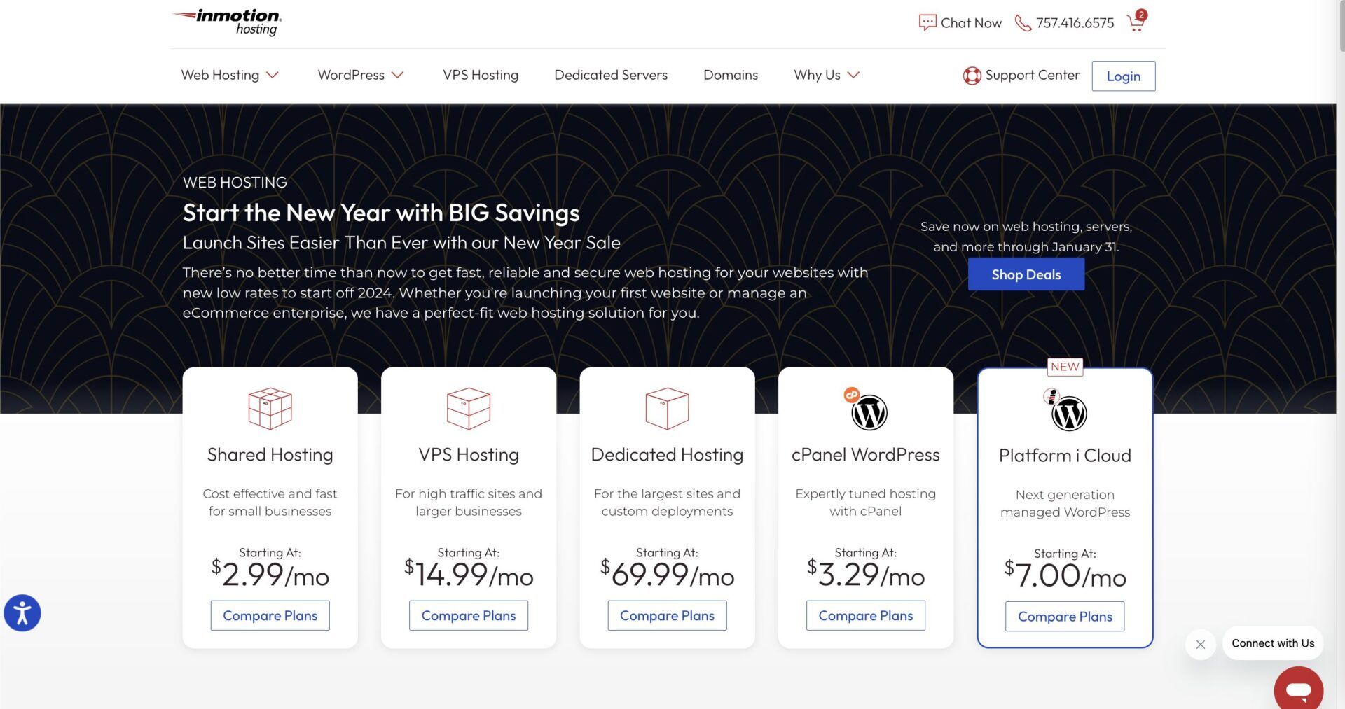Click the $3.29/mo price text

pos(866,574)
